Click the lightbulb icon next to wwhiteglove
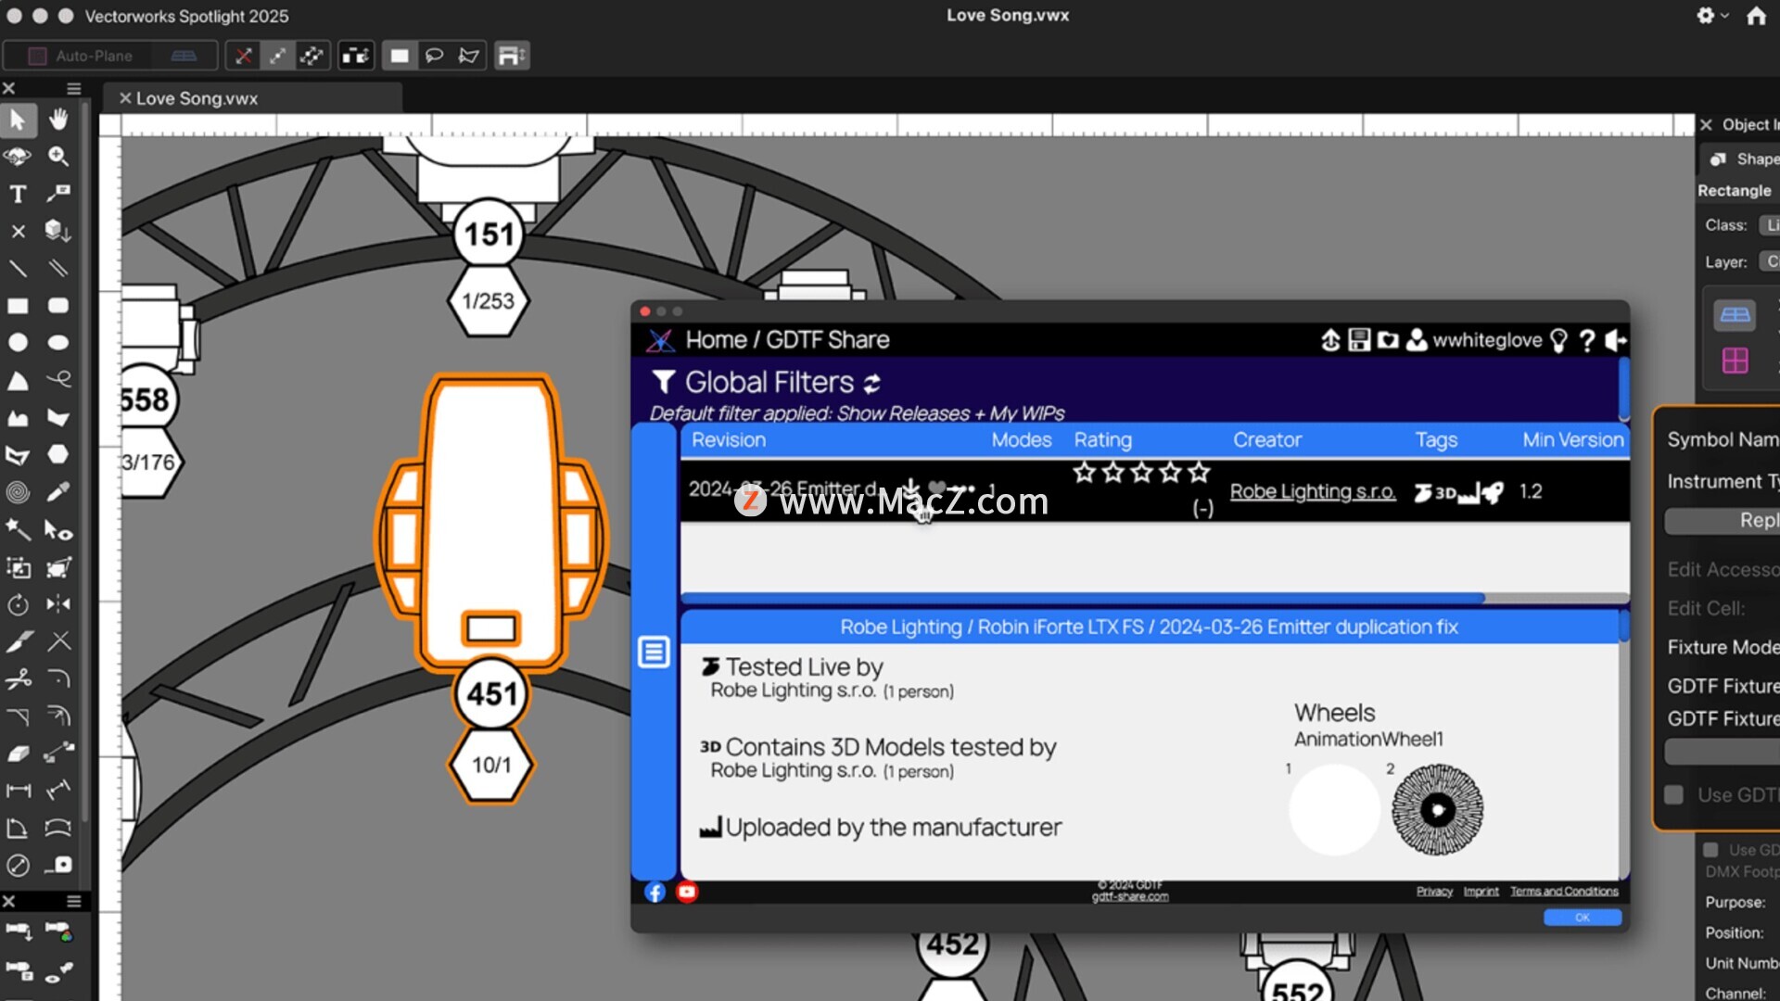 (x=1558, y=340)
